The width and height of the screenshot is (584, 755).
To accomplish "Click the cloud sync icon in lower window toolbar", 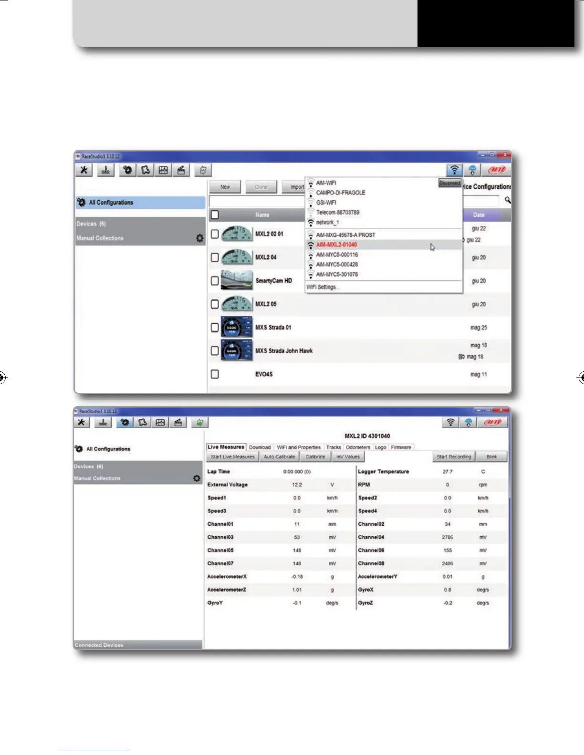I will pos(468,422).
